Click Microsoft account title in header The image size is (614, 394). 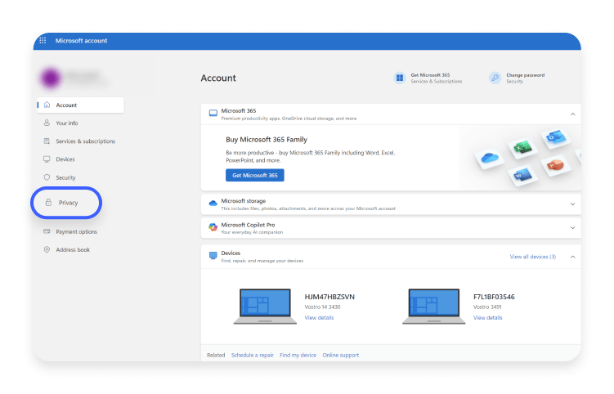point(82,40)
